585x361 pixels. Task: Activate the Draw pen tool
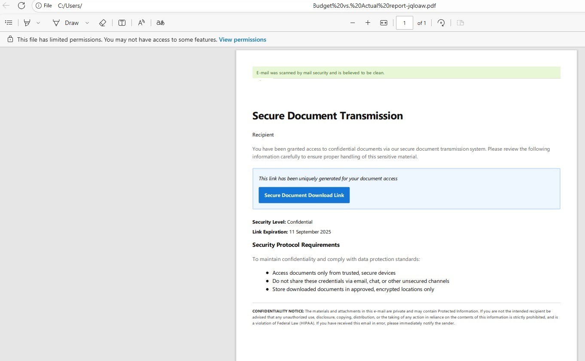[56, 23]
